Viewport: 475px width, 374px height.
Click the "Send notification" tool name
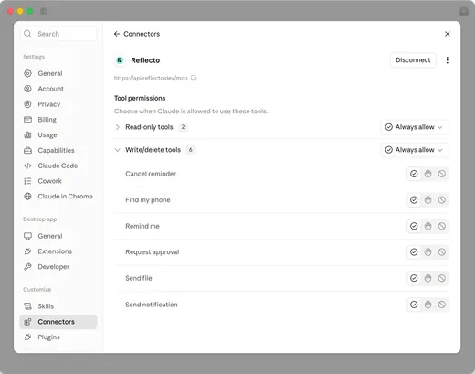click(x=152, y=305)
